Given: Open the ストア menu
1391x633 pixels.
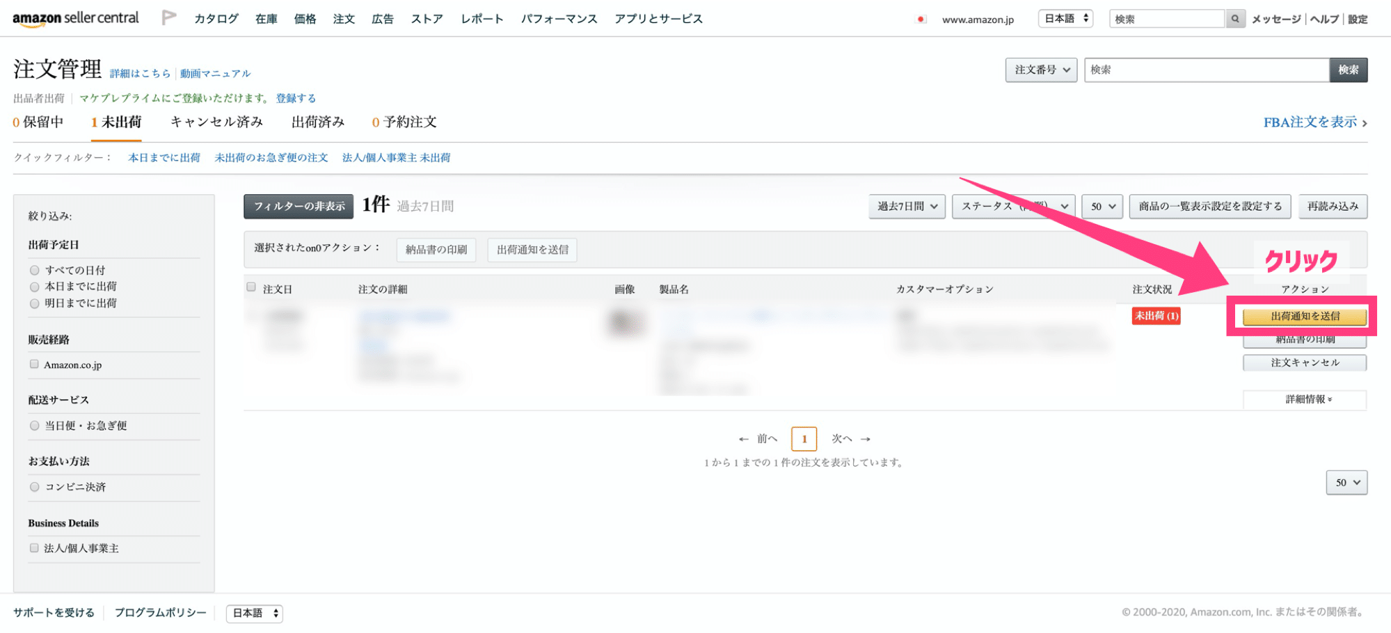Looking at the screenshot, I should click(x=427, y=19).
